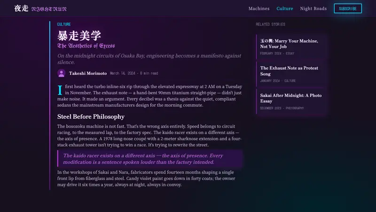Open 'Marry Your Machine, Not Your Job' story

point(291,47)
